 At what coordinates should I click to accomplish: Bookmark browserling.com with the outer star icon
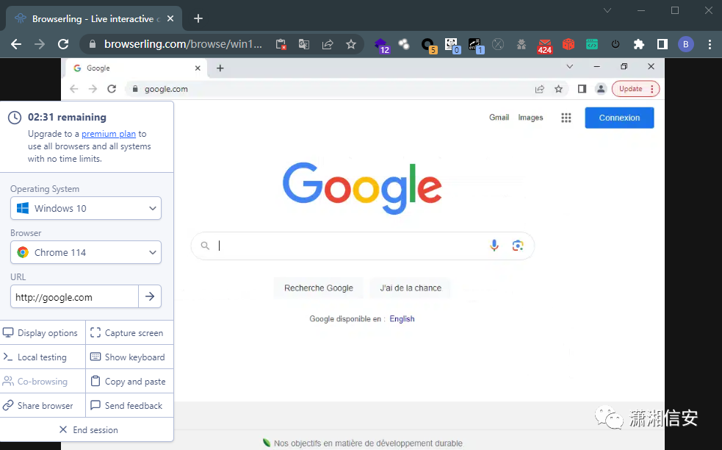pyautogui.click(x=351, y=44)
